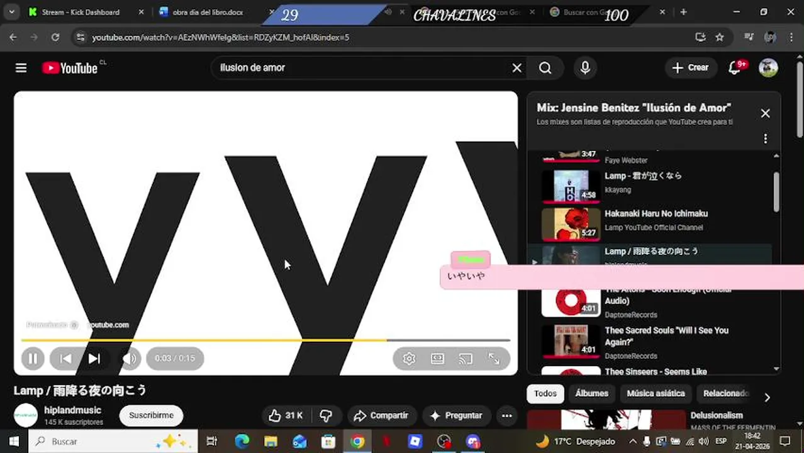Screen dimensions: 804x453
Task: Open Mix playlist options menu
Action: click(x=765, y=138)
